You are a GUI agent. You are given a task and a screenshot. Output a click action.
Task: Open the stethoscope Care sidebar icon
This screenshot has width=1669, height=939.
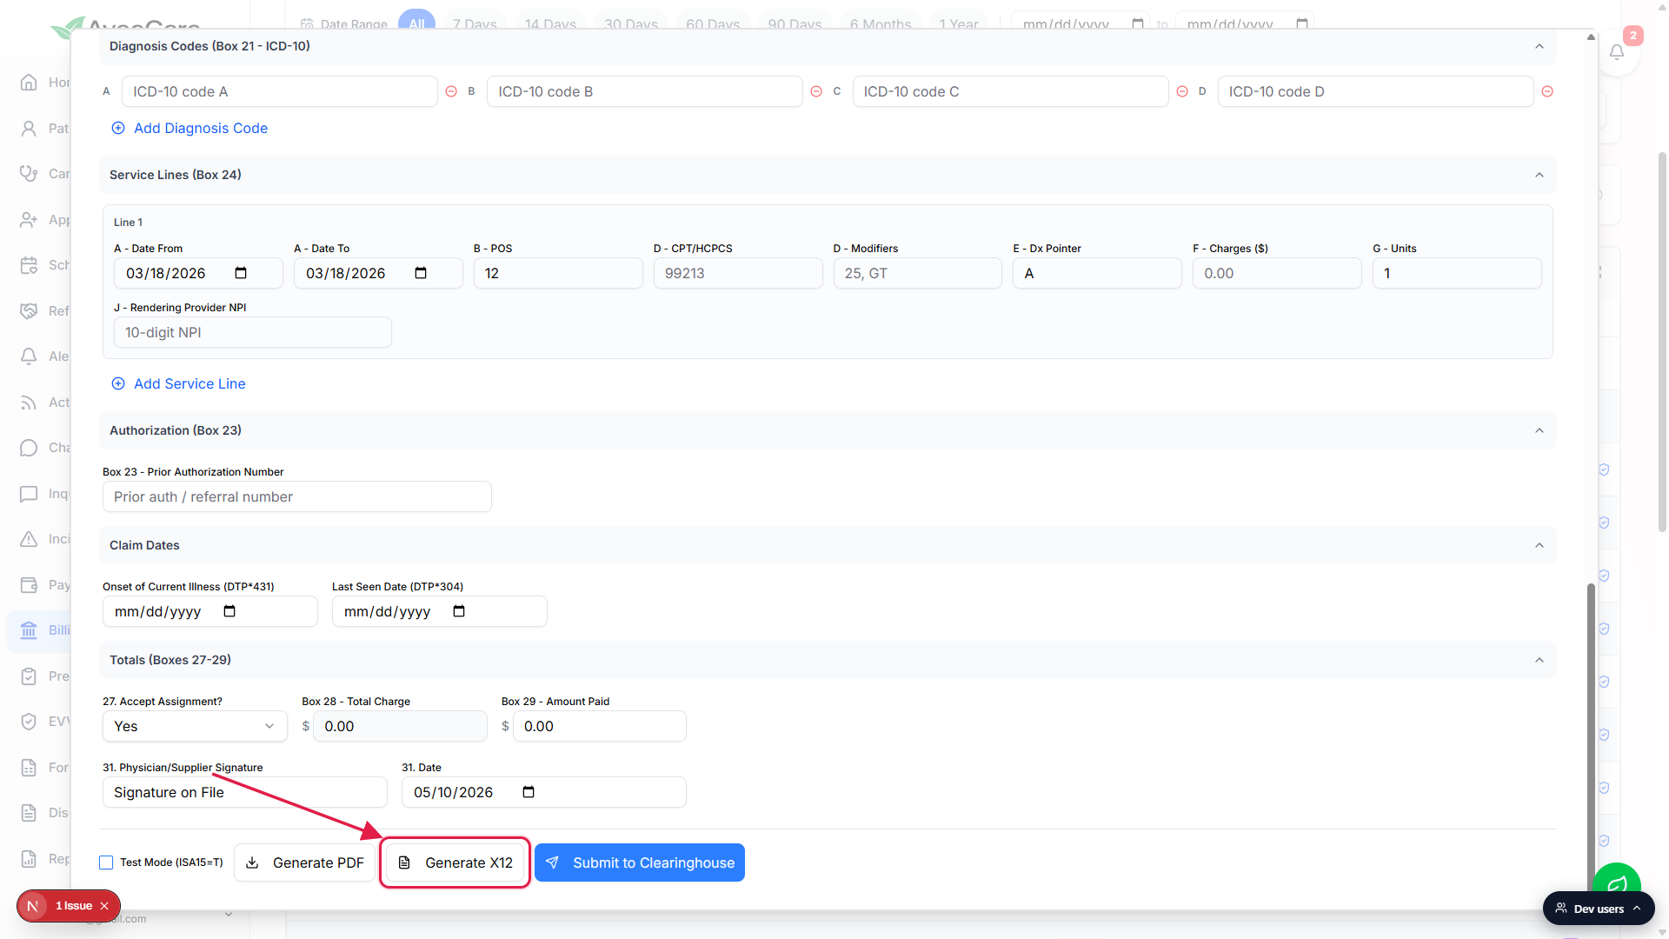[29, 173]
